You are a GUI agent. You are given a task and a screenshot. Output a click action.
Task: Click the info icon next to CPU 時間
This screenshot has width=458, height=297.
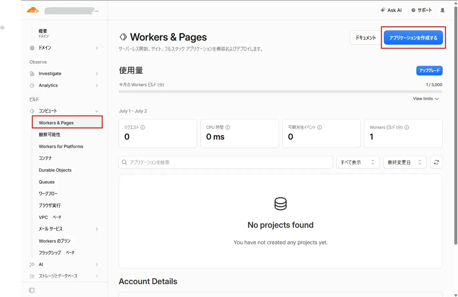pos(228,127)
